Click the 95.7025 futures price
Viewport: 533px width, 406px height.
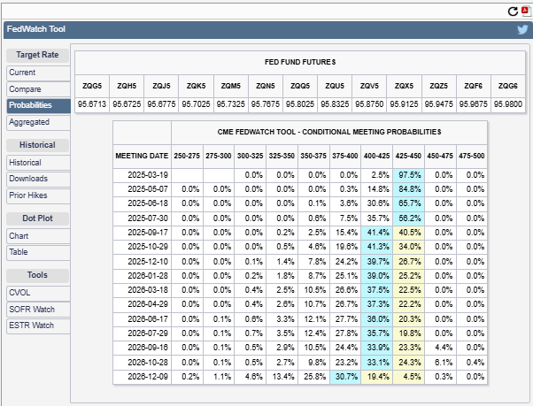(x=197, y=104)
